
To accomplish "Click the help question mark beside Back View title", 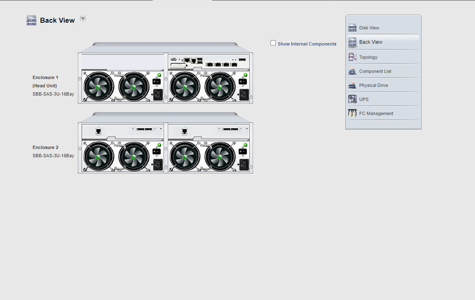I will [x=83, y=19].
